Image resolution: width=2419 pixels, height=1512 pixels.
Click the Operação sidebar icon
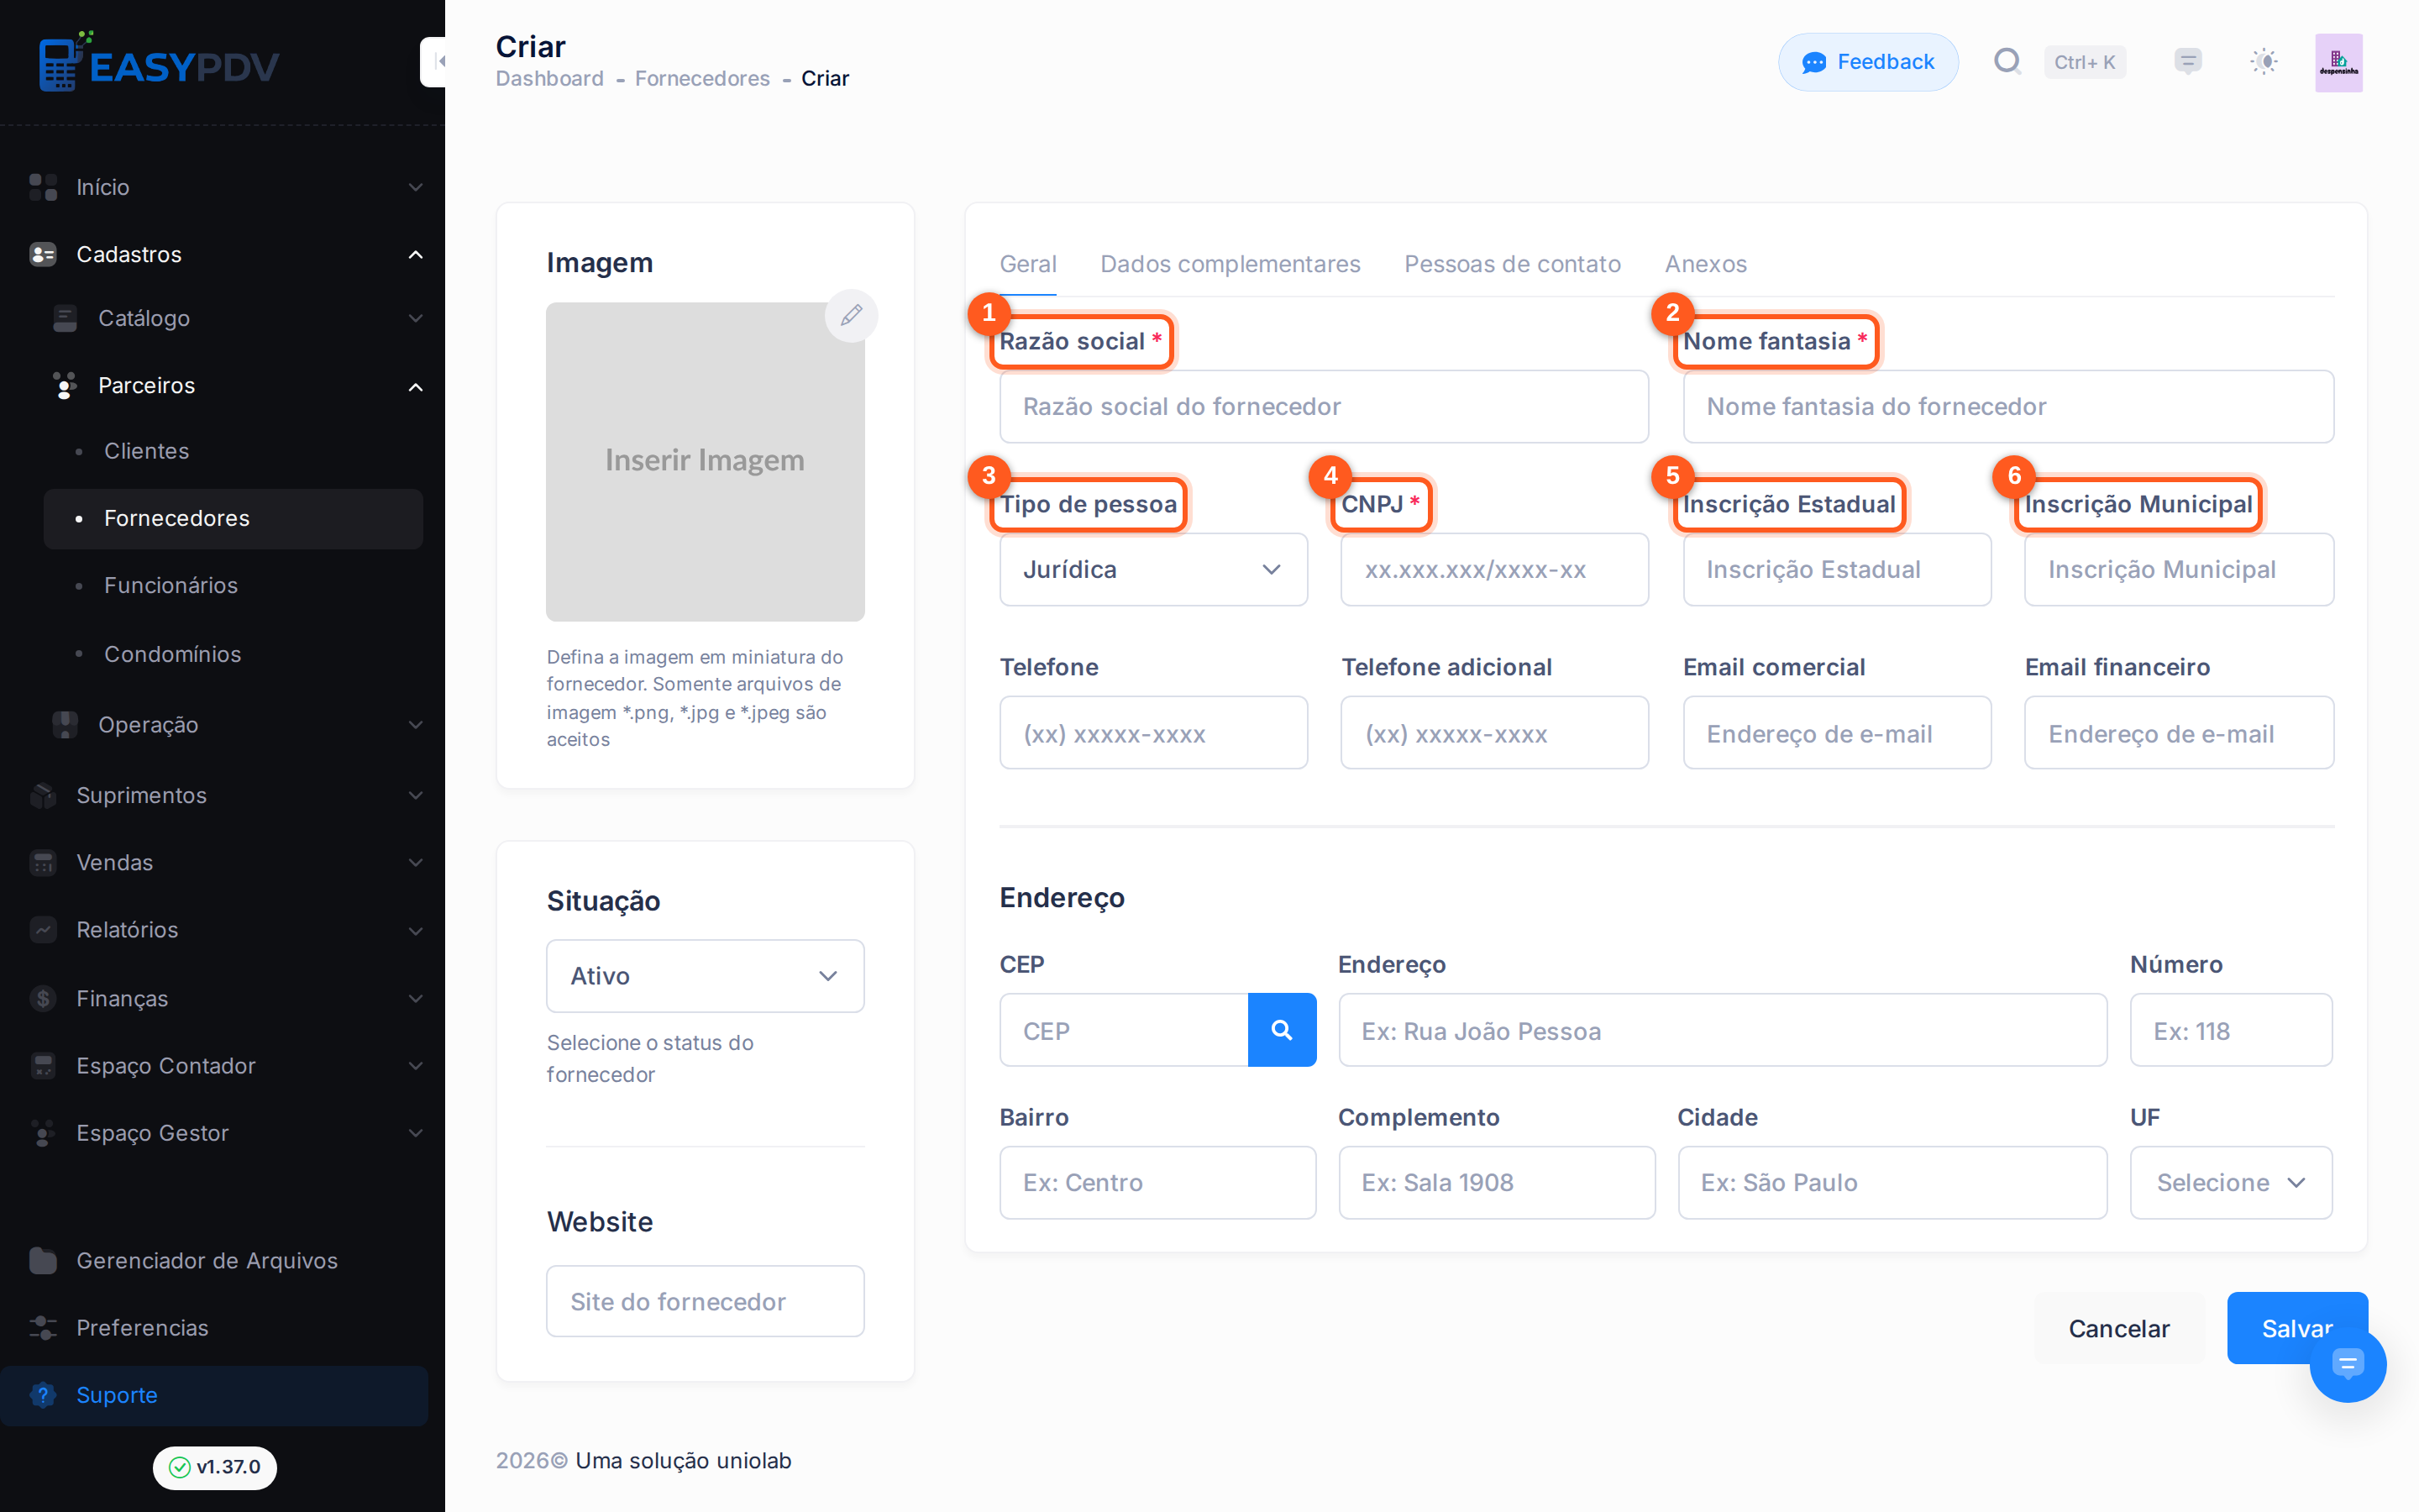[65, 724]
